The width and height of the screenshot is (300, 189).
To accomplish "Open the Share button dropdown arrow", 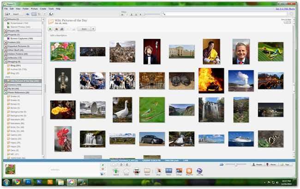I will click(93, 29).
